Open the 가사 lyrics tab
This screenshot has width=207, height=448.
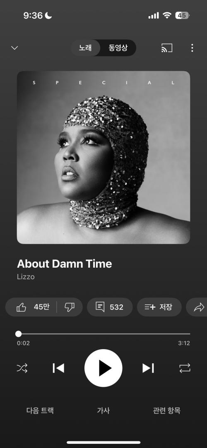[103, 411]
